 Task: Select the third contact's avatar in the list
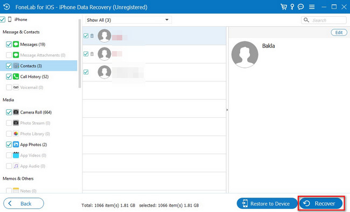tap(104, 72)
